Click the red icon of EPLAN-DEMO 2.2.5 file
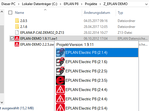This screenshot has height=111, width=149. [17, 44]
